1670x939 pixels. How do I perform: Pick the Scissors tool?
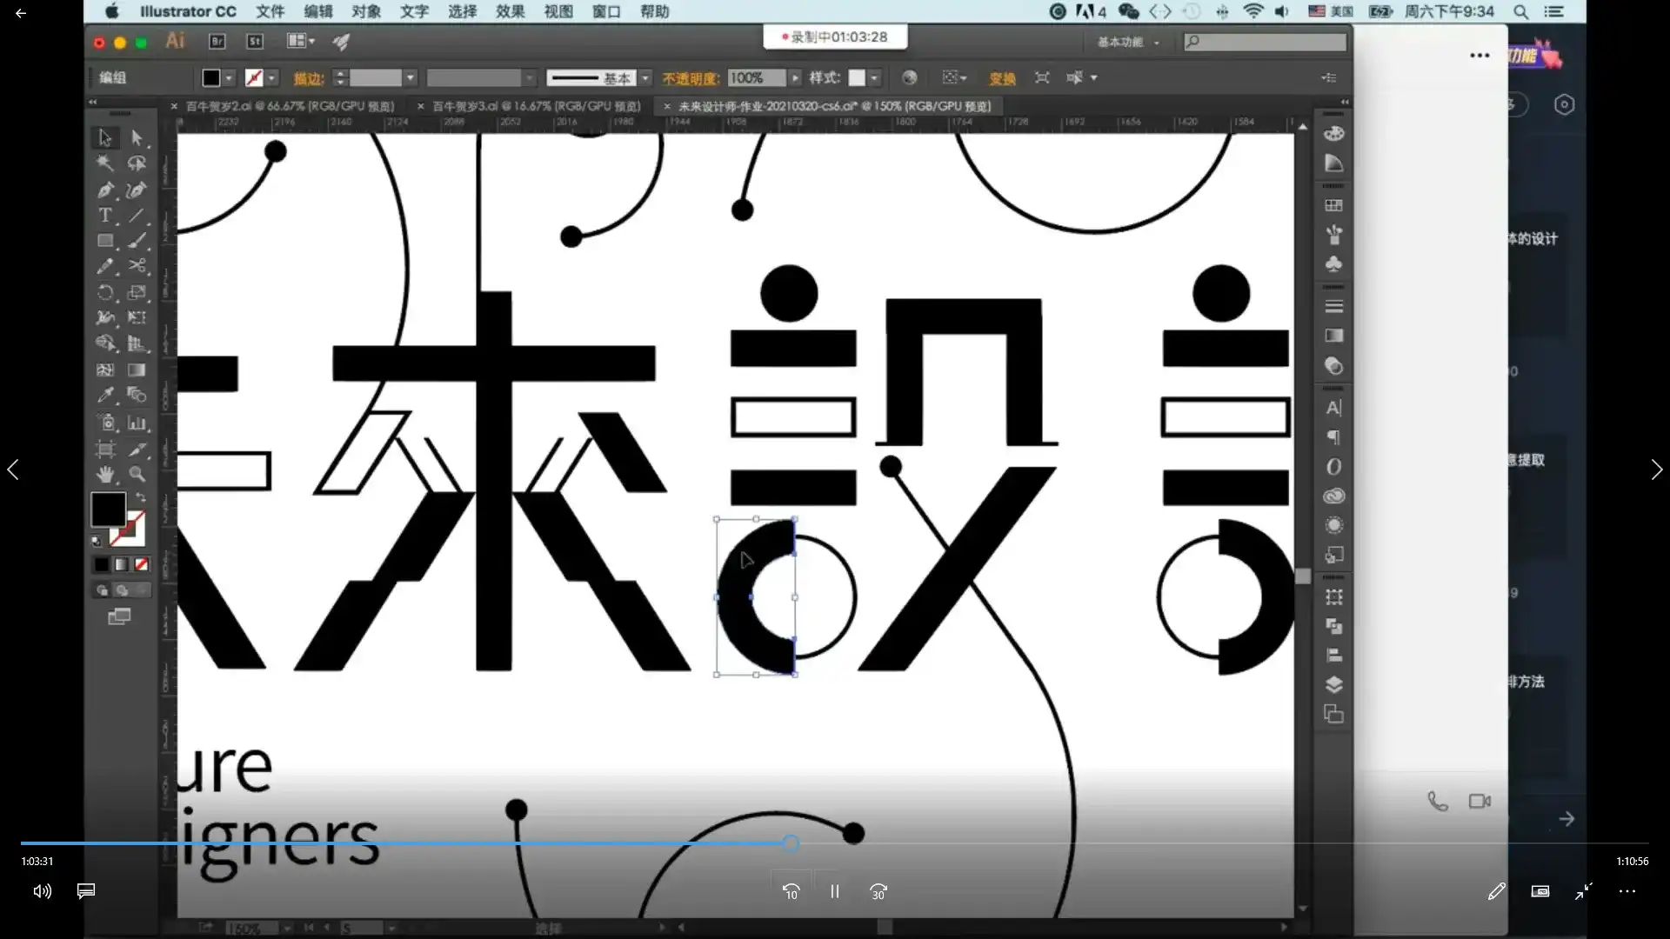tap(137, 266)
